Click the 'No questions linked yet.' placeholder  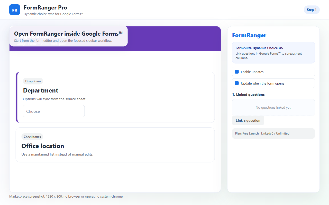pos(273,107)
